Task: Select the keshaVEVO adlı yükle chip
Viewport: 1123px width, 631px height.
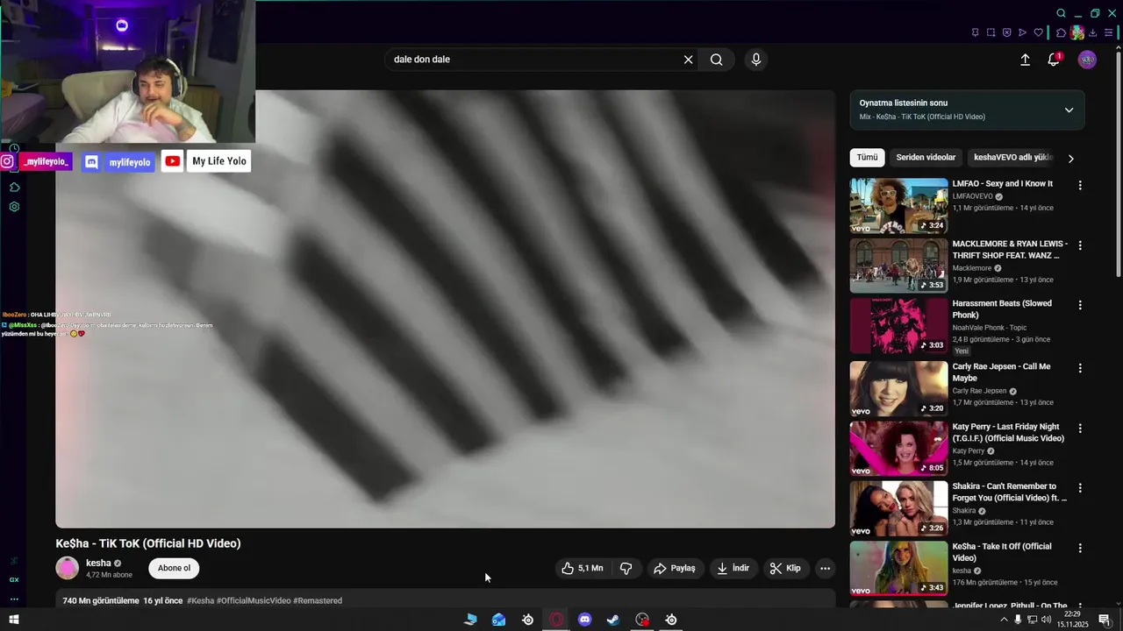Action: (1012, 158)
